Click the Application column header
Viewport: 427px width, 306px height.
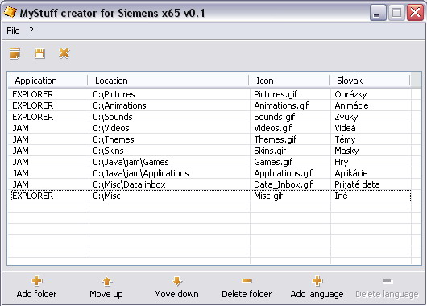[x=48, y=81]
